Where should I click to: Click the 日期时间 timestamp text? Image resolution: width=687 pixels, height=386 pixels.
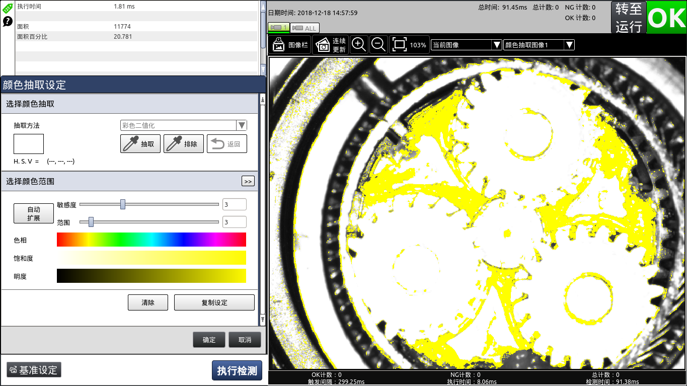(x=313, y=13)
